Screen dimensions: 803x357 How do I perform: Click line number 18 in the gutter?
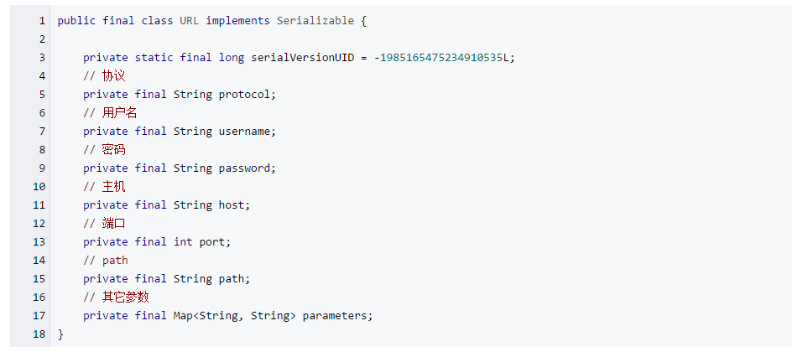point(39,334)
